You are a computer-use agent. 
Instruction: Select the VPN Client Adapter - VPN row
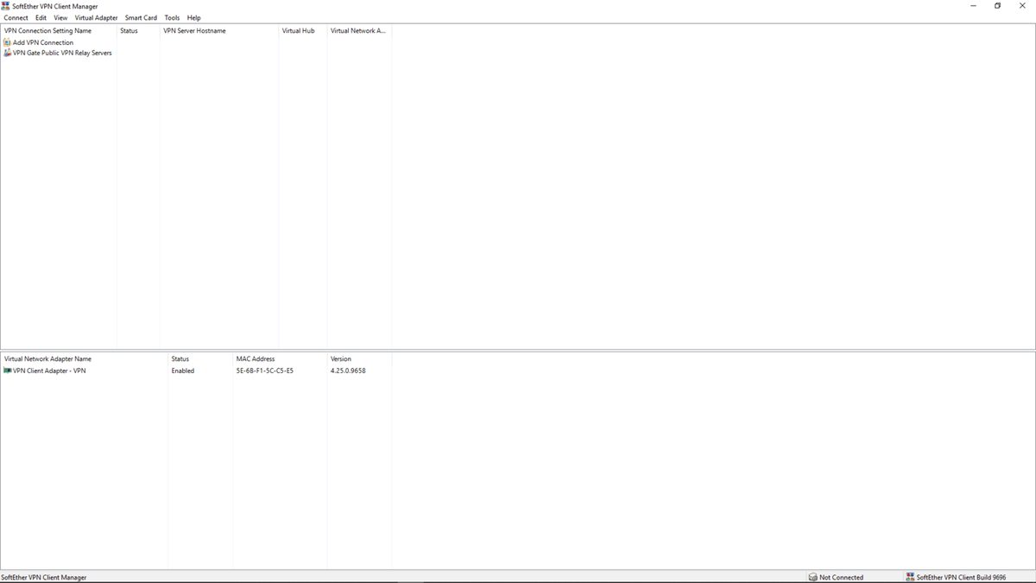click(196, 371)
